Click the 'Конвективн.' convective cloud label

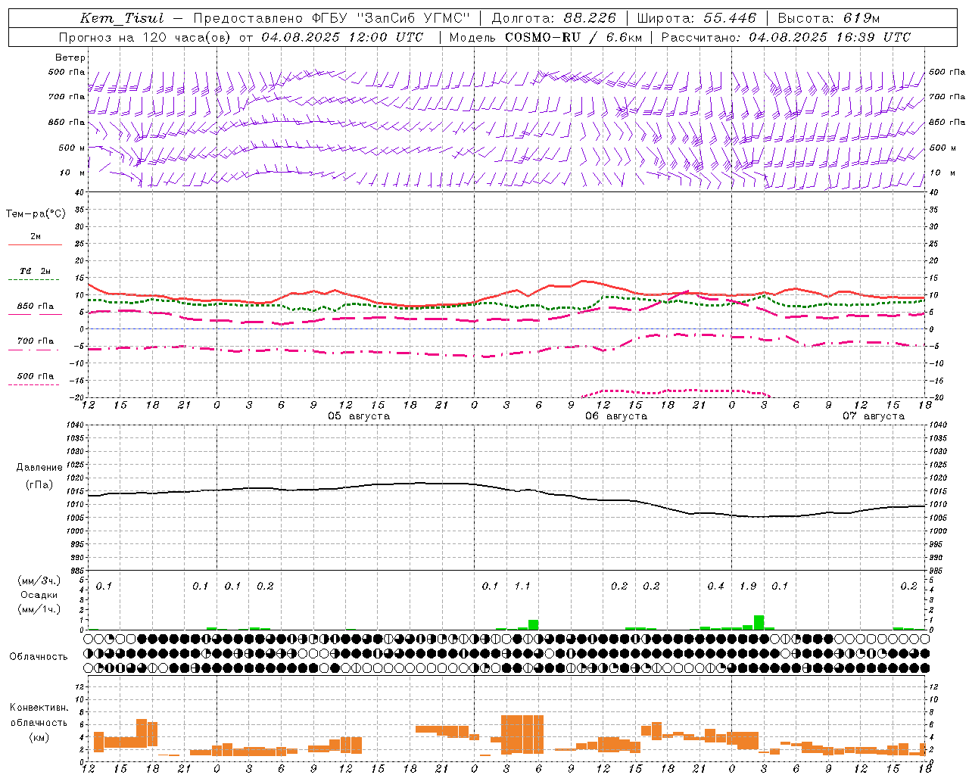(39, 708)
